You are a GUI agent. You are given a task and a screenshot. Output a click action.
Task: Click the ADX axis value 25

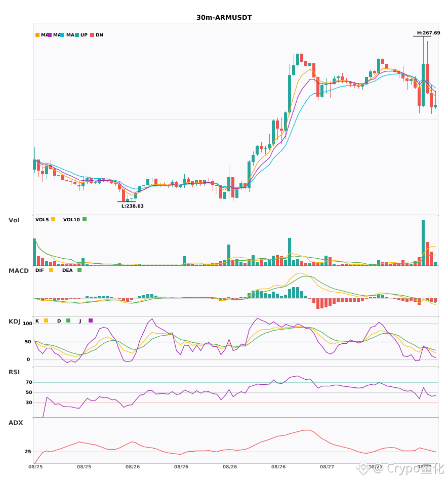click(x=28, y=452)
